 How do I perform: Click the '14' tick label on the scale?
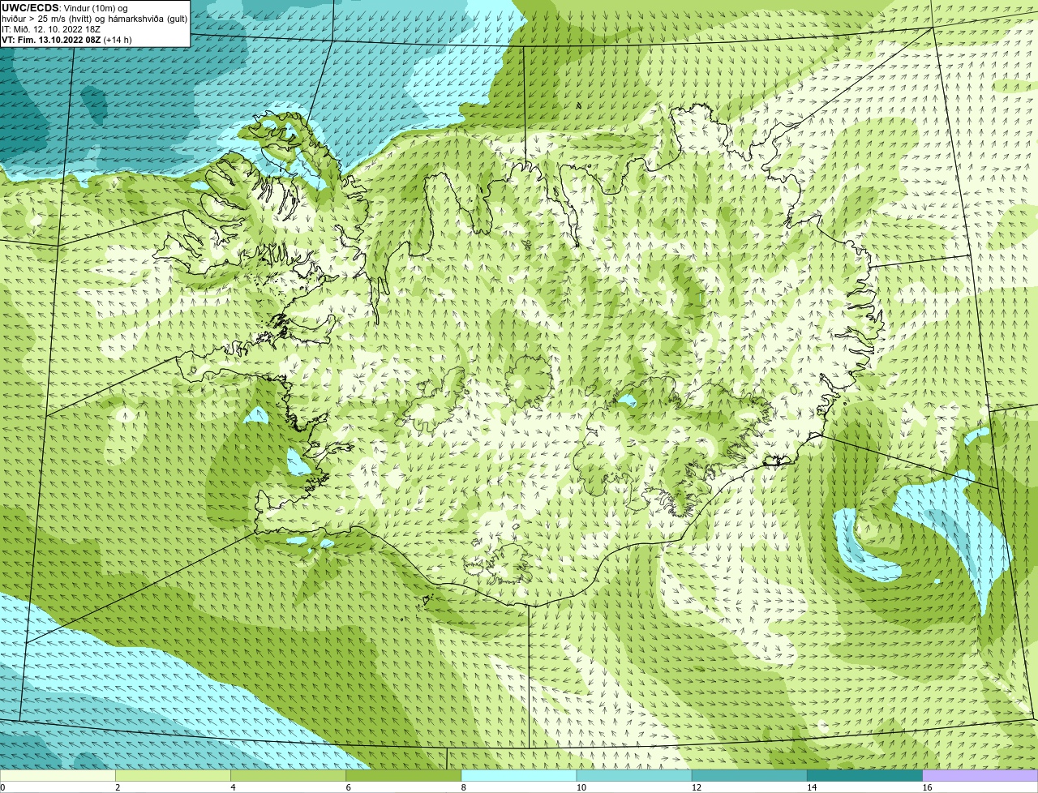[x=813, y=787]
